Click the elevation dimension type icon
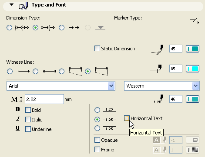 click(100, 28)
